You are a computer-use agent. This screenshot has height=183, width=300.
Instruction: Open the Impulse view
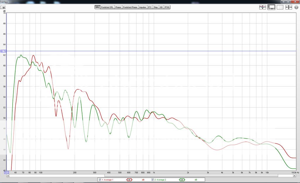(142, 7)
